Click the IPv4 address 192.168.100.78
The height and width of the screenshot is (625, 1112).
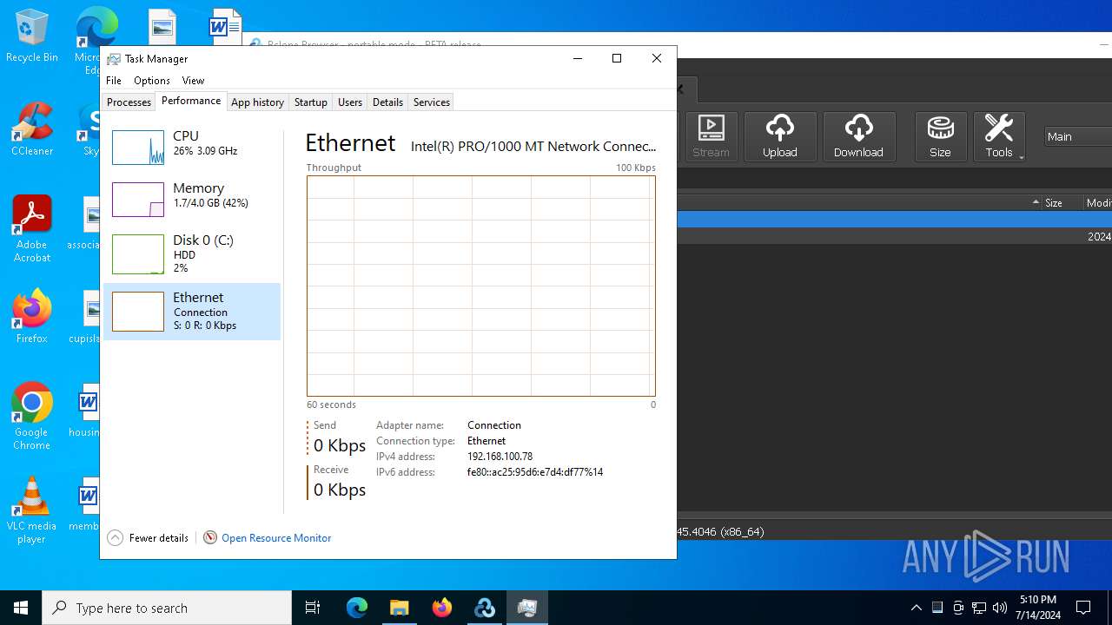(500, 457)
